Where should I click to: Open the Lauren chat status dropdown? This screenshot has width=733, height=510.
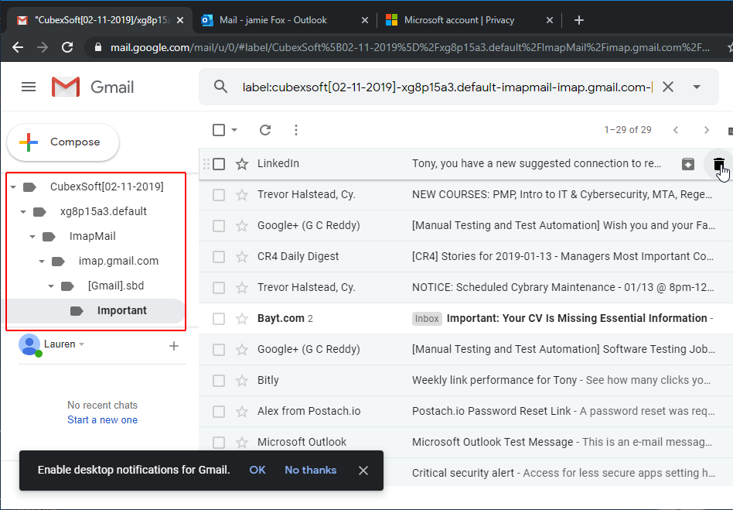point(82,344)
